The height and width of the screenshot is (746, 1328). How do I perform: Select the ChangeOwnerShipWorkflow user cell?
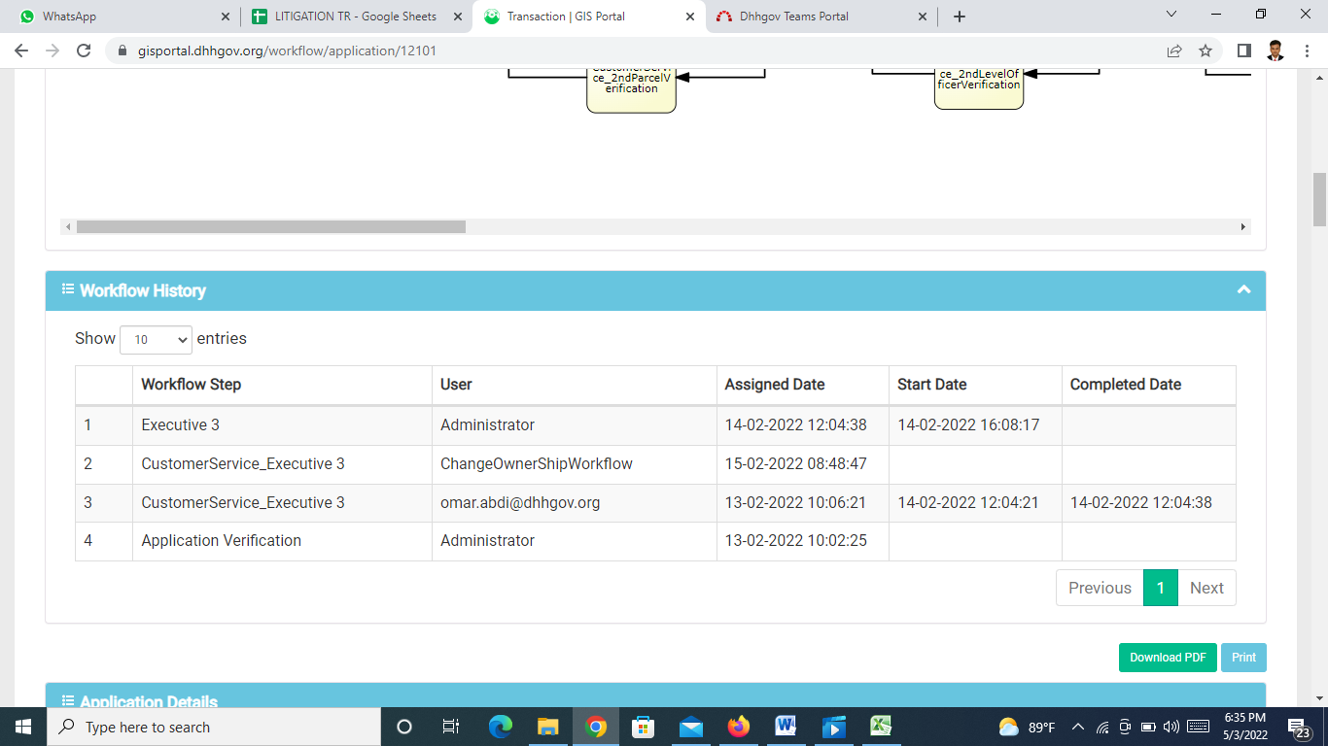pos(575,464)
